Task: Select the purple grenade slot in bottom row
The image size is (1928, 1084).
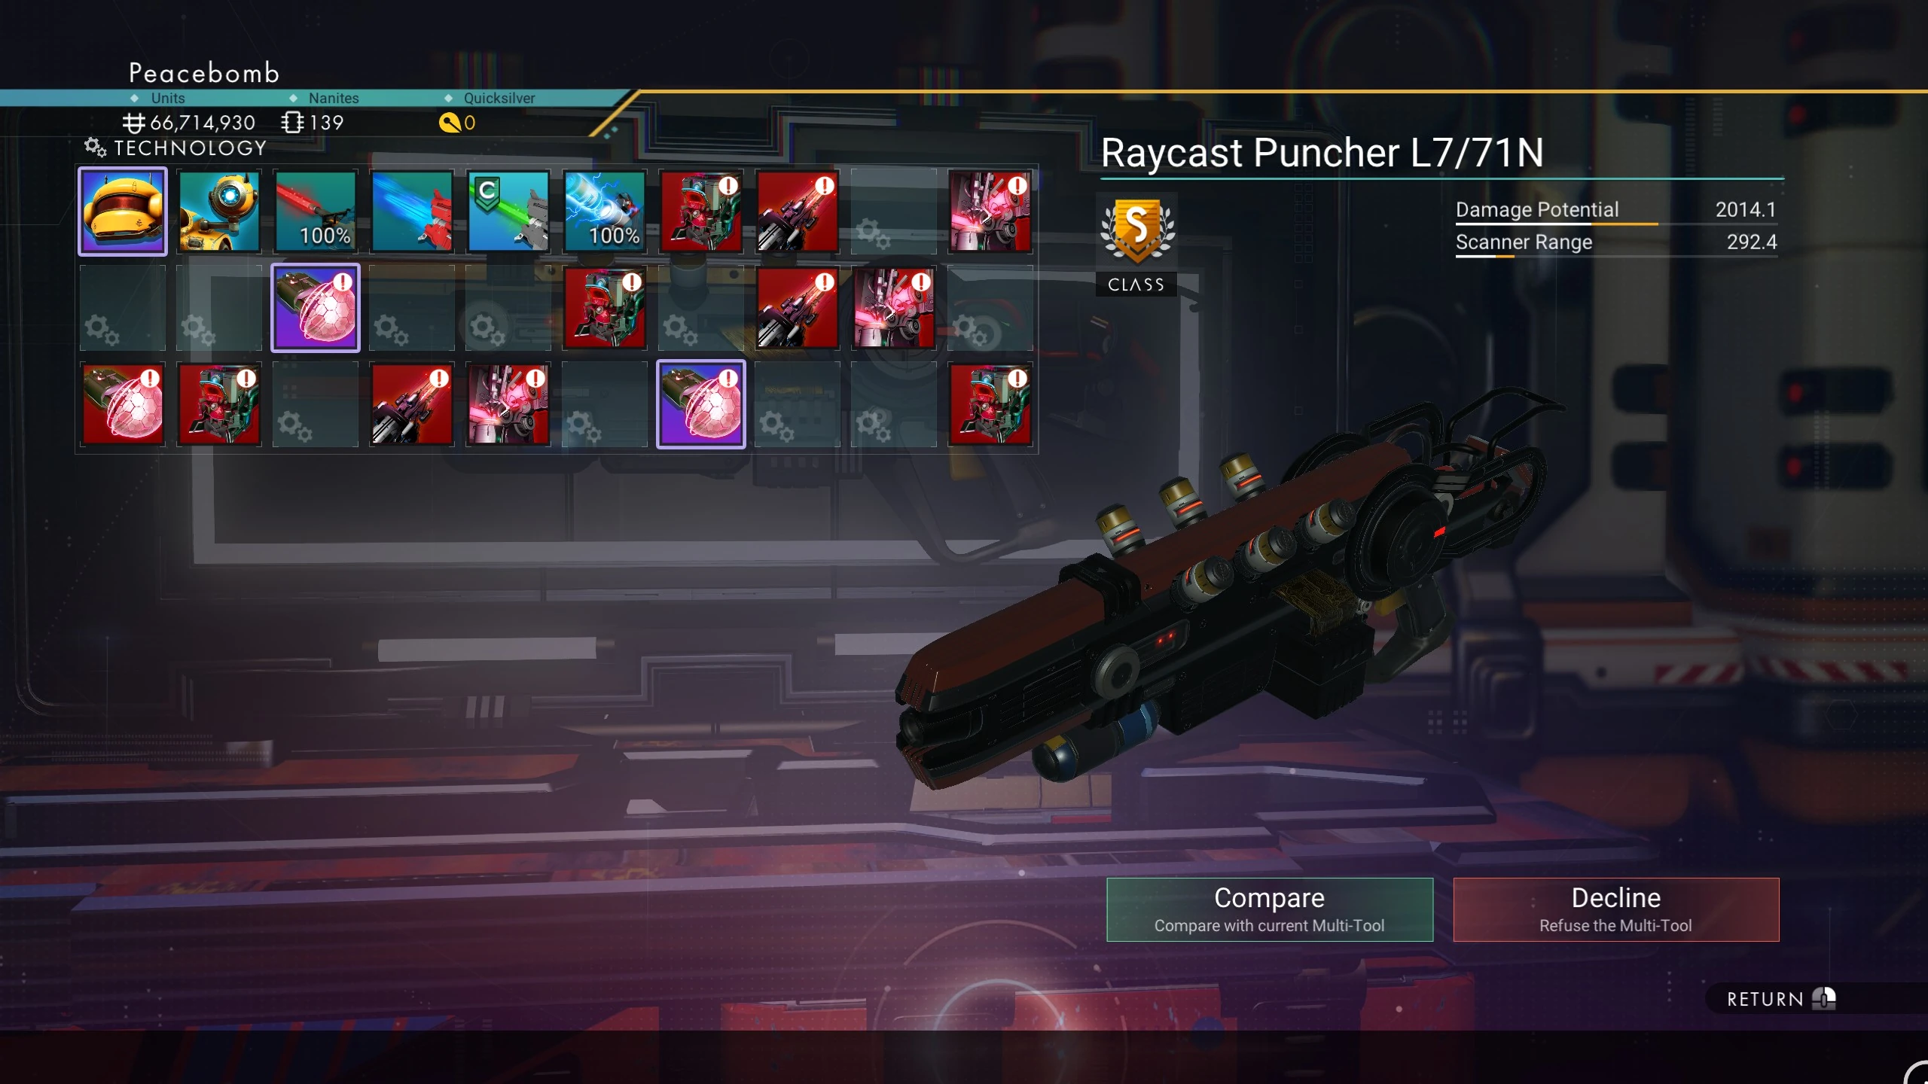Action: pos(701,404)
